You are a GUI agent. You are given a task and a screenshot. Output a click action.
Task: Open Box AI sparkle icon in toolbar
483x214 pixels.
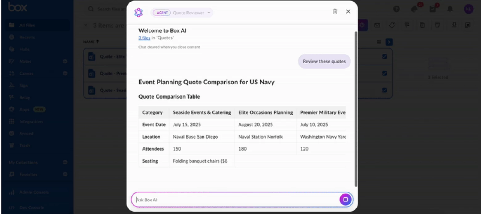pos(362,25)
